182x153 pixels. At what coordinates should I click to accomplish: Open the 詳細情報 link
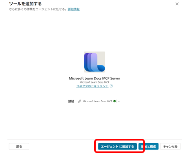[x=74, y=9]
